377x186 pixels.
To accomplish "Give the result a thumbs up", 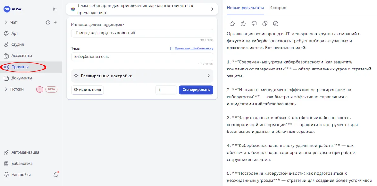I will [243, 23].
